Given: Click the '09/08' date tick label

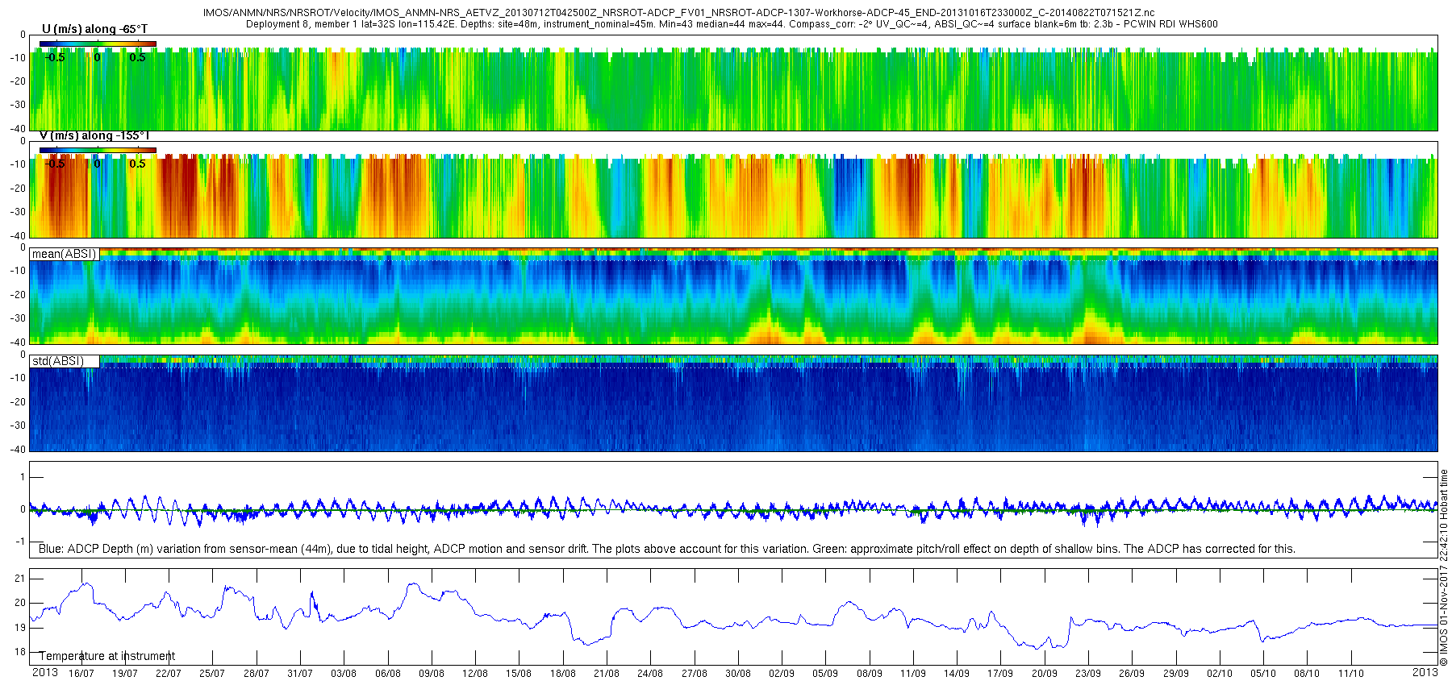Looking at the screenshot, I should point(431,674).
